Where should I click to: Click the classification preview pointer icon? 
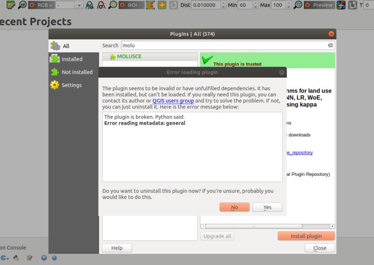point(341,5)
